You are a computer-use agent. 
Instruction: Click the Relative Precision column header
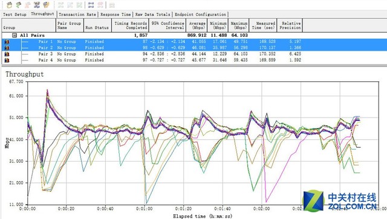(x=290, y=25)
